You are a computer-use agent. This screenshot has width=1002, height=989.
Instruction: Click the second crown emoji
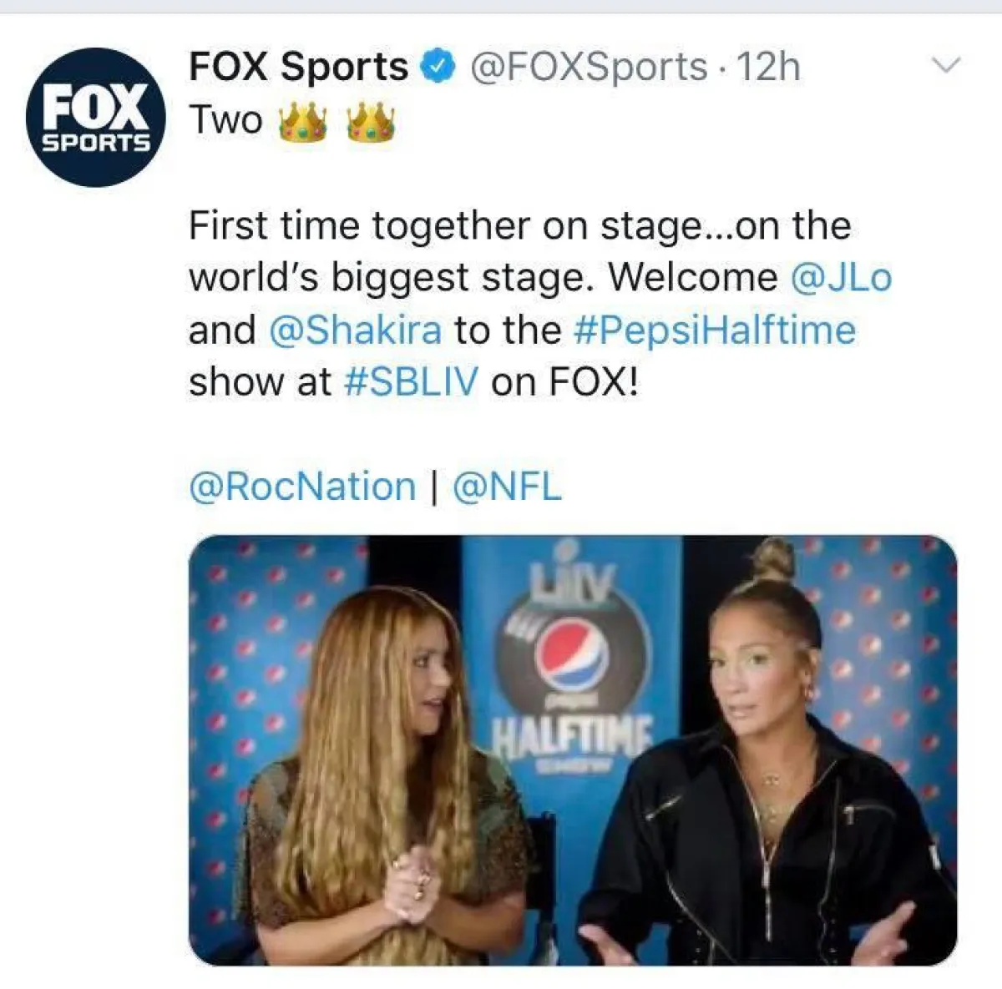[371, 124]
